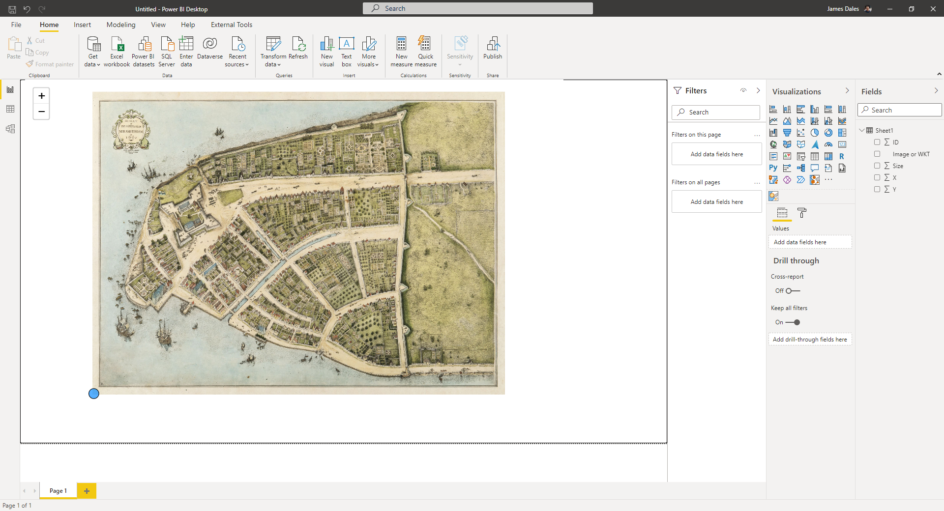Viewport: 944px width, 511px height.
Task: Open Power BI datasets
Action: [x=144, y=51]
